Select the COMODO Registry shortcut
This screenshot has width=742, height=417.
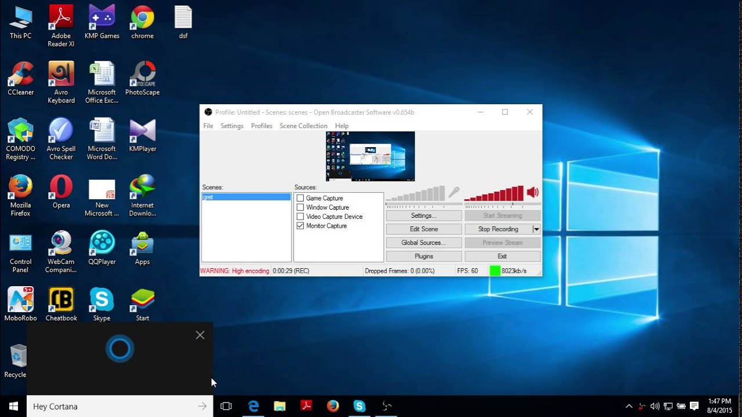[x=20, y=139]
